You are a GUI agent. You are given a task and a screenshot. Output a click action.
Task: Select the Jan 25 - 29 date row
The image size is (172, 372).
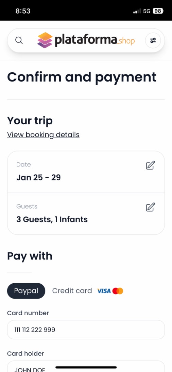86,172
